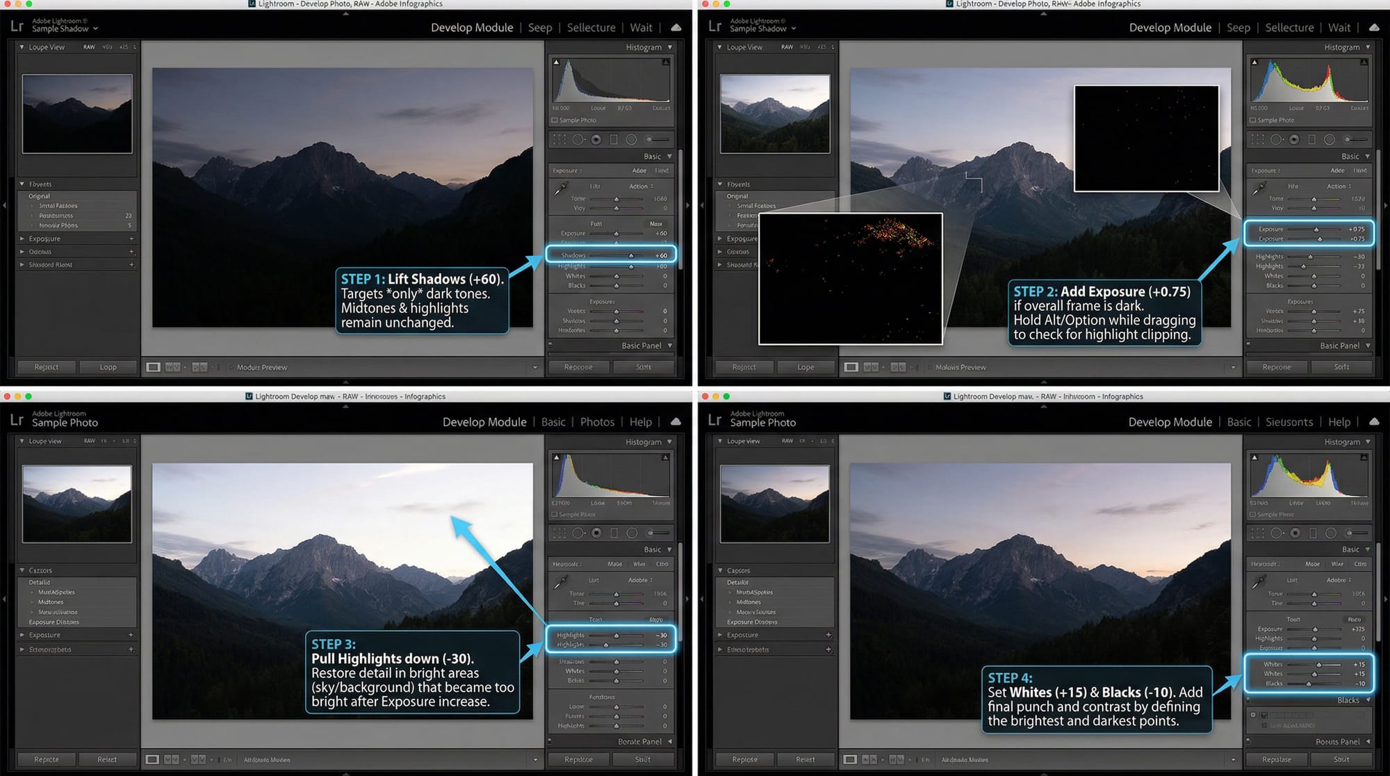
Task: Check Sample Photo checkbox in top-right window
Action: [1253, 120]
